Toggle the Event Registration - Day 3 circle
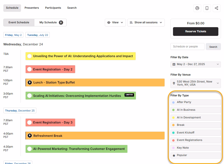The height and width of the screenshot is (164, 224). (29, 122)
